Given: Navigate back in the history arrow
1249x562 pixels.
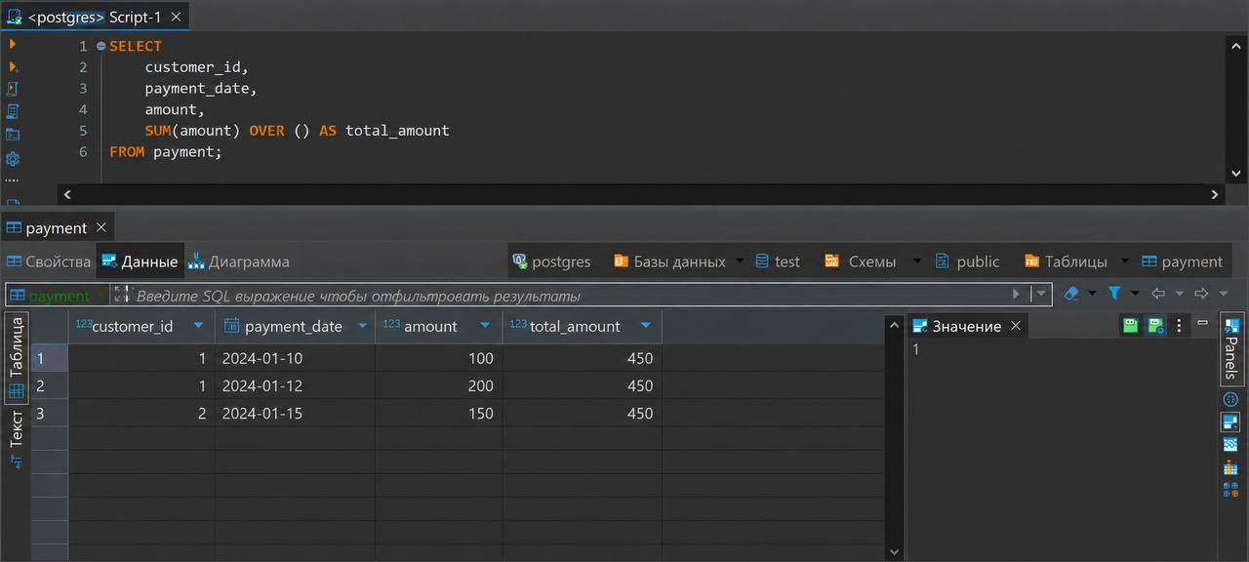Looking at the screenshot, I should 1158,294.
